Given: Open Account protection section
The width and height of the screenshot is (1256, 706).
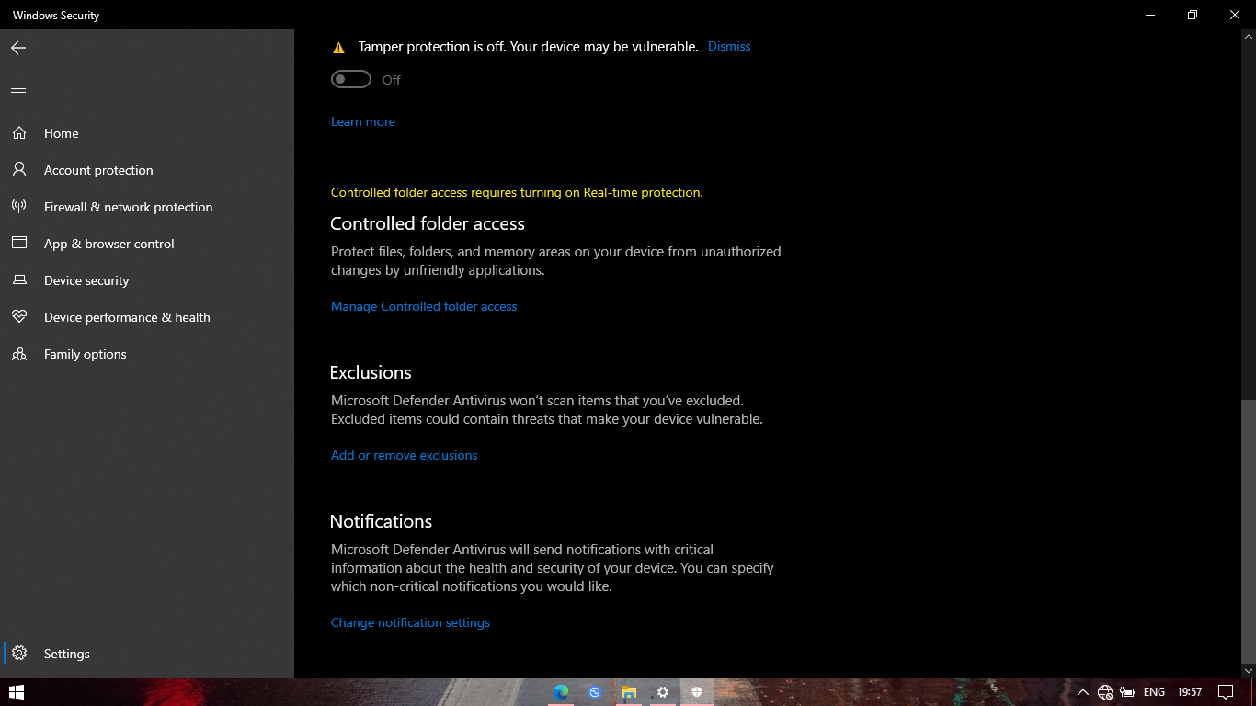Looking at the screenshot, I should 98,170.
